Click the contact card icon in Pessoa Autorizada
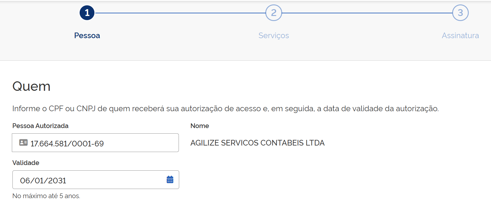Image resolution: width=491 pixels, height=215 pixels. (x=23, y=143)
